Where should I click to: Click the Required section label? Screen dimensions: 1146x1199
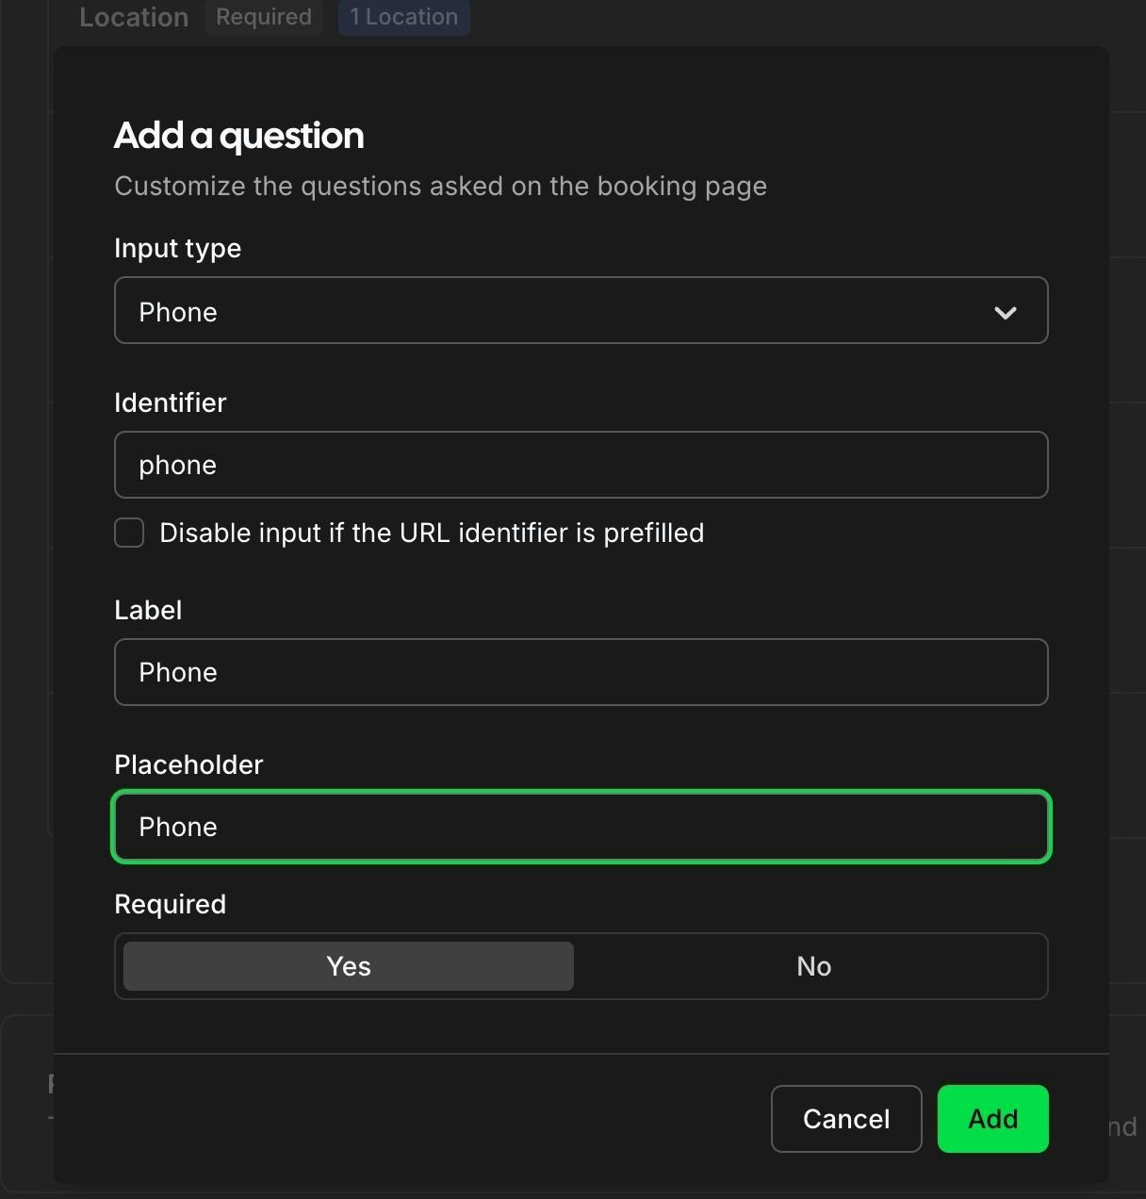click(170, 903)
